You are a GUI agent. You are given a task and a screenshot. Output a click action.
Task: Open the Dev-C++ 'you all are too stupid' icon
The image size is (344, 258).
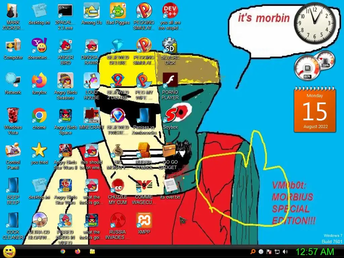pyautogui.click(x=170, y=10)
